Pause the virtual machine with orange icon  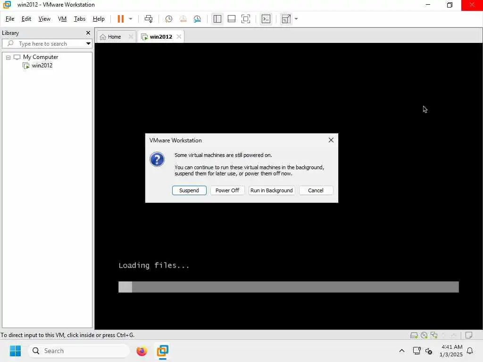(x=120, y=19)
